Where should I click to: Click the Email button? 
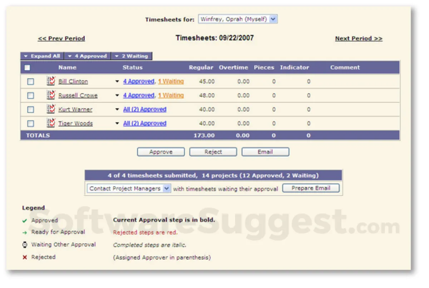265,152
